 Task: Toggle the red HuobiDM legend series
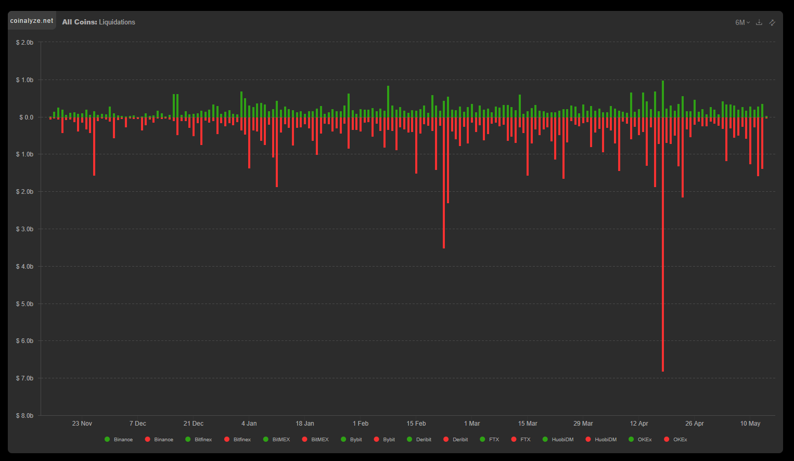[x=601, y=440]
